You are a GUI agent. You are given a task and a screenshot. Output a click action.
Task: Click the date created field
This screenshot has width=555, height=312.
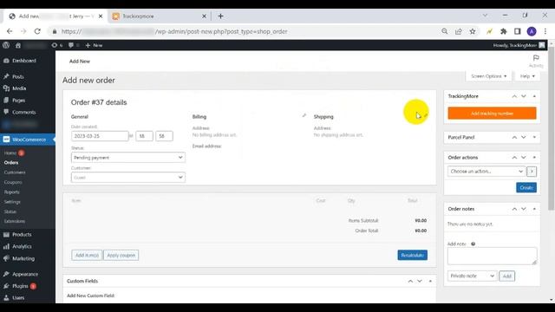point(100,136)
